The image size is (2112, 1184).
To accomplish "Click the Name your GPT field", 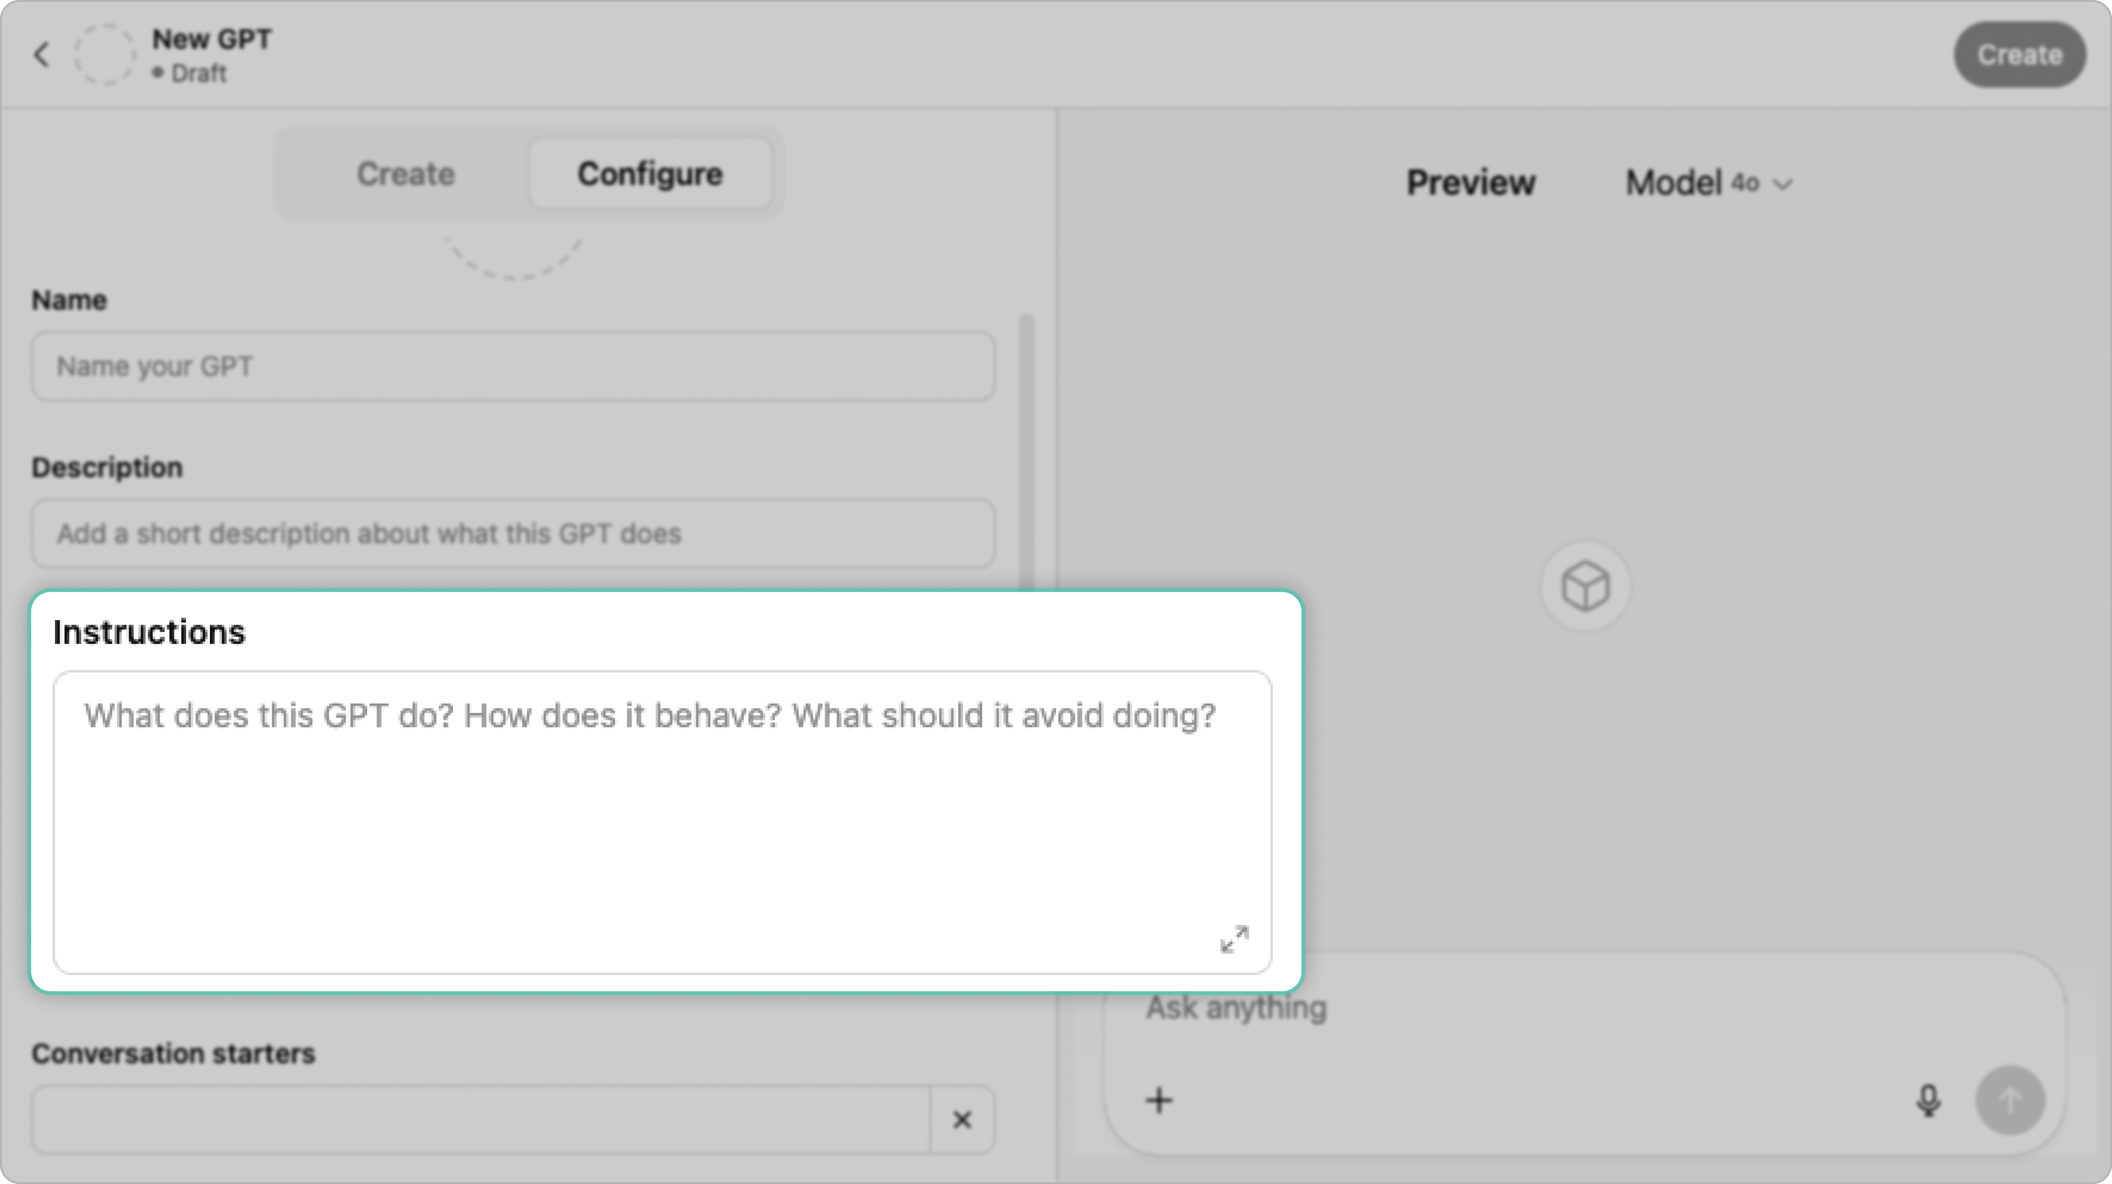I will click(513, 366).
